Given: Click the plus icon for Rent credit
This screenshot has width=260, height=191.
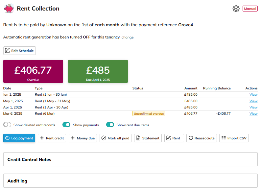Looking at the screenshot, I should (42, 138).
